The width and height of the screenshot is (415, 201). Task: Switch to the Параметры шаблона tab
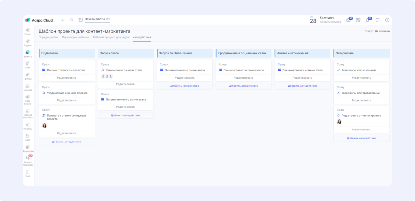[x=75, y=37]
